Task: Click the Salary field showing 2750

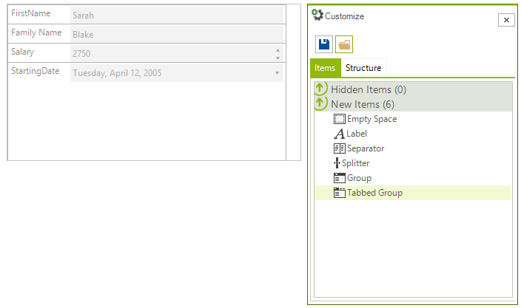Action: 172,53
